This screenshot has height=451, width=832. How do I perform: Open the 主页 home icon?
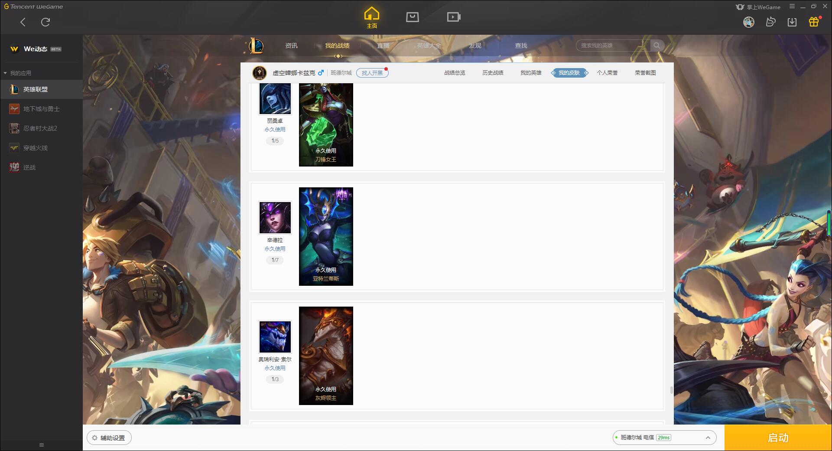[x=372, y=18]
